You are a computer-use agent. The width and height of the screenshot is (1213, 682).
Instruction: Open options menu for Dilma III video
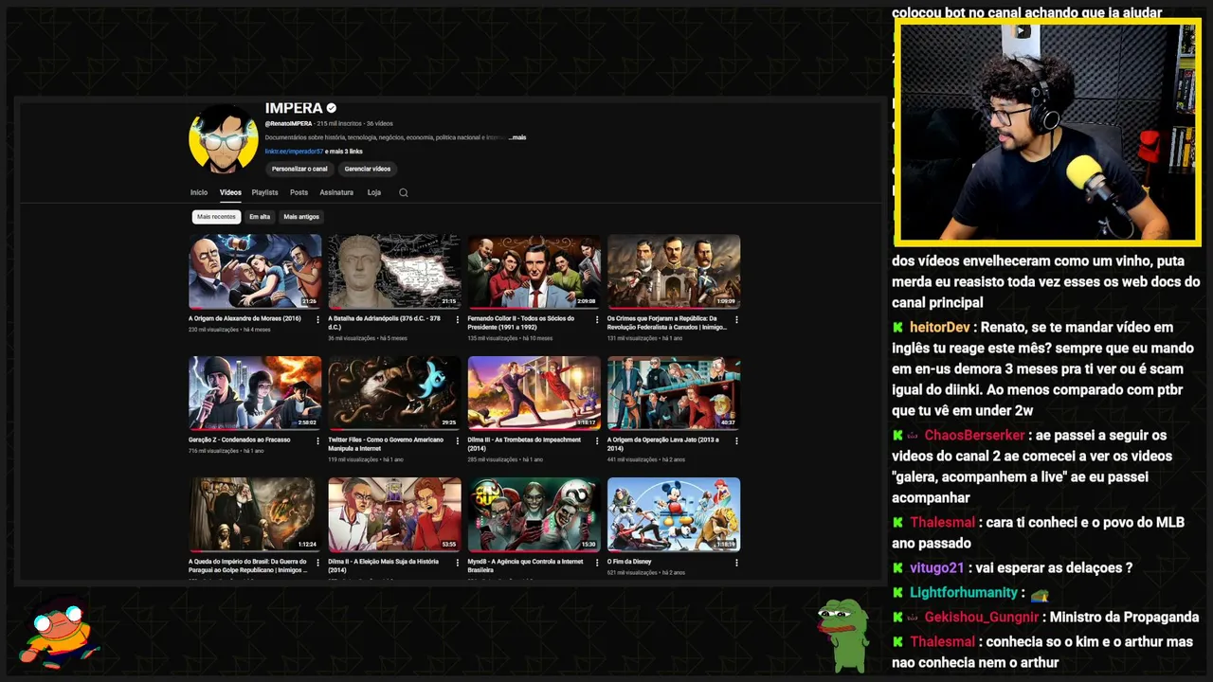tap(596, 440)
